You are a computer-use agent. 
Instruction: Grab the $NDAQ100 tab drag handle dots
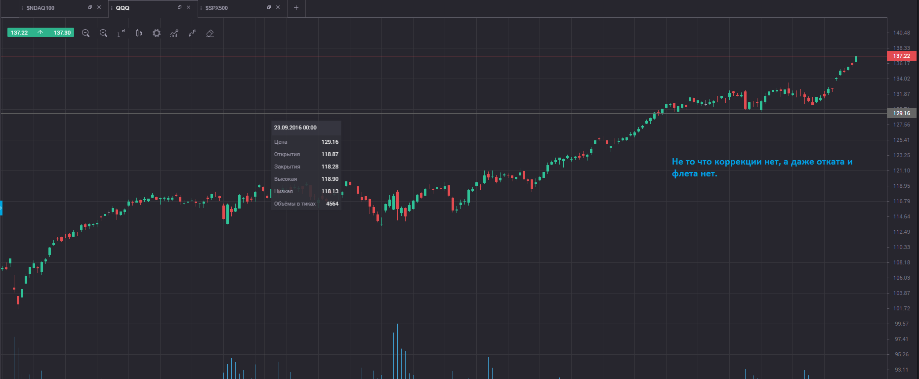pyautogui.click(x=22, y=8)
